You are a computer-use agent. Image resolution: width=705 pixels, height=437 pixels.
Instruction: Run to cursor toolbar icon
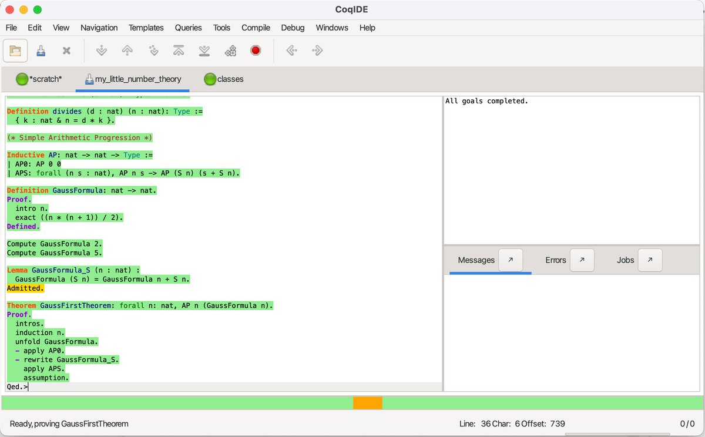point(153,51)
